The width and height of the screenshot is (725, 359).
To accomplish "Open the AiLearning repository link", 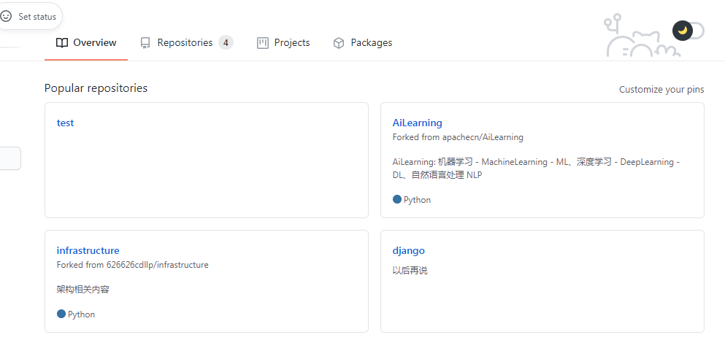I will [417, 123].
